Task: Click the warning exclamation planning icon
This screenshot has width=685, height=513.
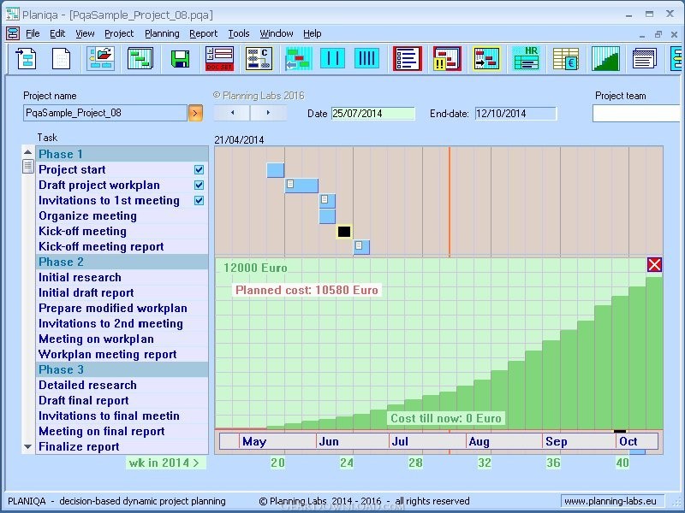Action: pos(447,58)
